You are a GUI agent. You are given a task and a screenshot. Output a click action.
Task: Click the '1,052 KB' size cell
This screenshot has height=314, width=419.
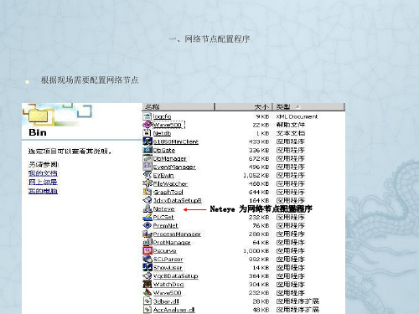pos(256,175)
